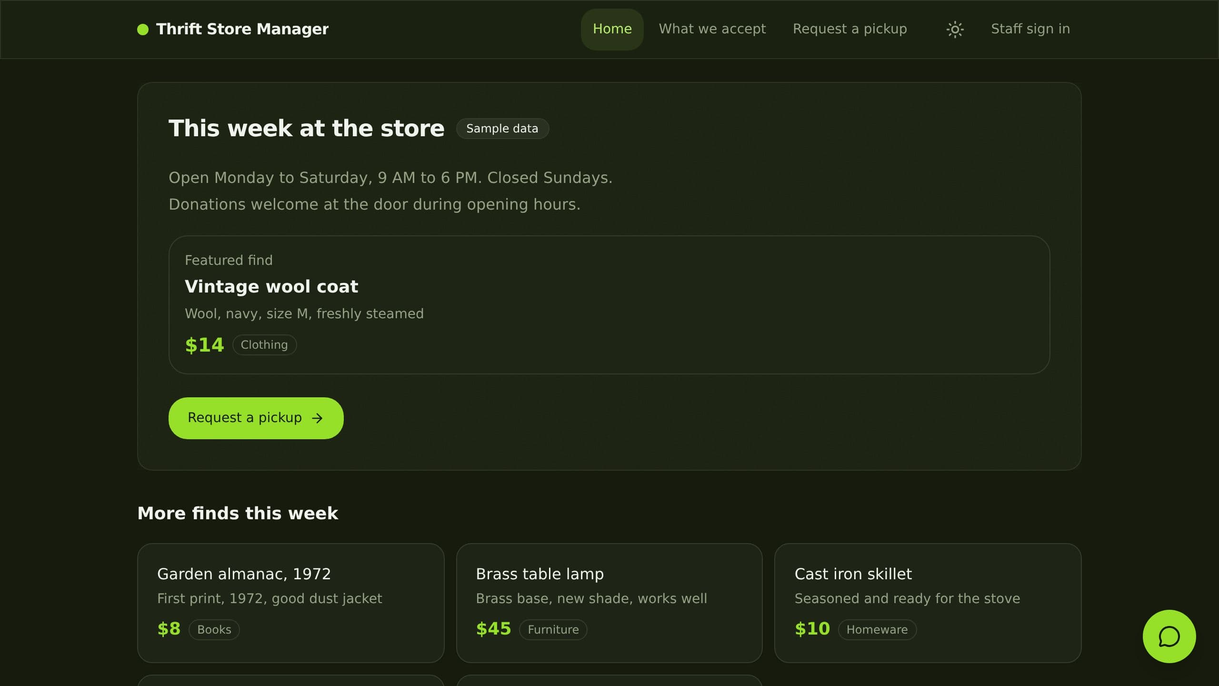1219x686 pixels.
Task: Click the Donations welcome text line
Action: [x=375, y=204]
